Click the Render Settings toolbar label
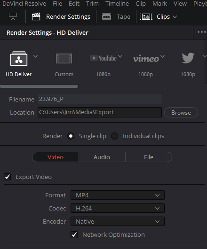 pos(68,17)
